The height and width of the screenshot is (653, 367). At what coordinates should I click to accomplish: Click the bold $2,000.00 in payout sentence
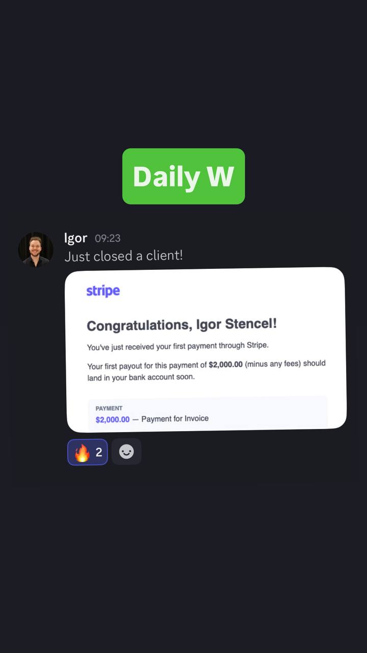(x=226, y=365)
